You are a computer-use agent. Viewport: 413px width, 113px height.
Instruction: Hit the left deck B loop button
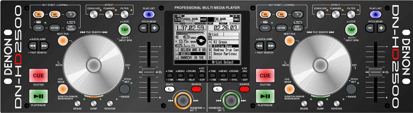pos(70,14)
